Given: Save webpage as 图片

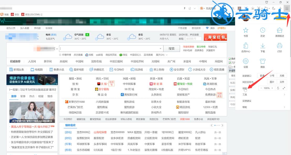Looking at the screenshot, I should point(272,82).
